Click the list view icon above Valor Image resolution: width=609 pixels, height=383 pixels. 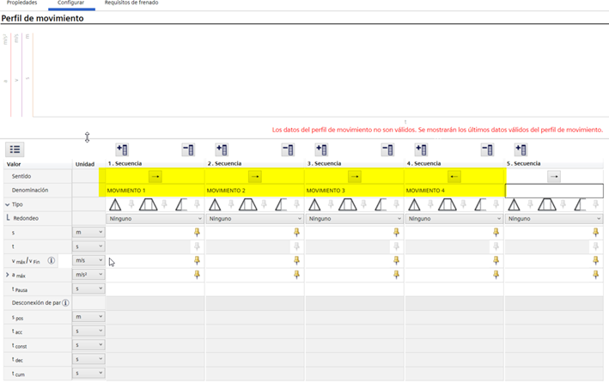pyautogui.click(x=15, y=149)
